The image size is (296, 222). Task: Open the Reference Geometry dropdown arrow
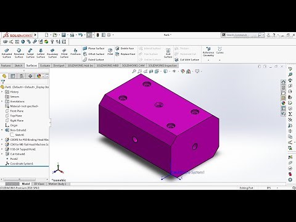208,60
